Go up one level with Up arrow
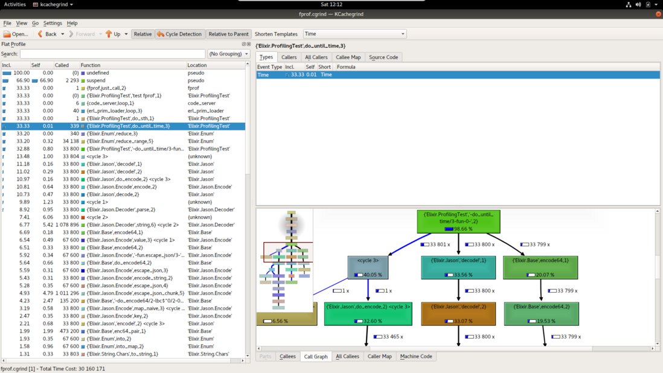 [x=113, y=34]
